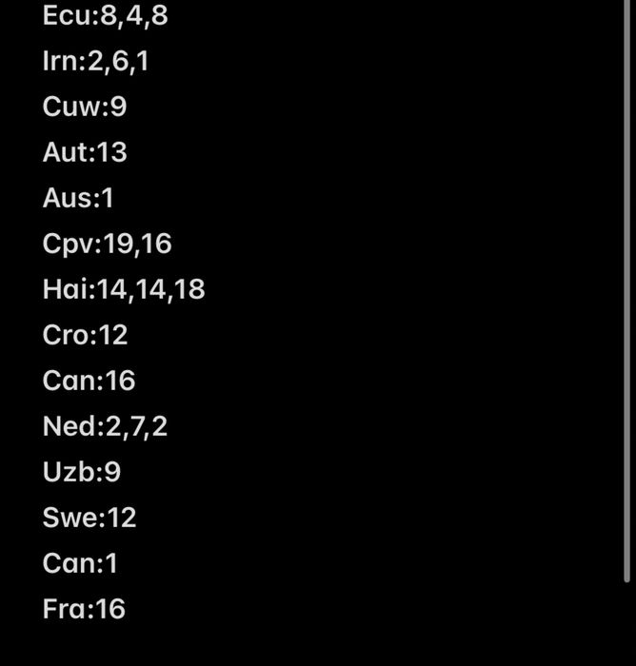Click the 'Cuw:9' entry
Viewport: 636px width, 666px height.
[85, 107]
